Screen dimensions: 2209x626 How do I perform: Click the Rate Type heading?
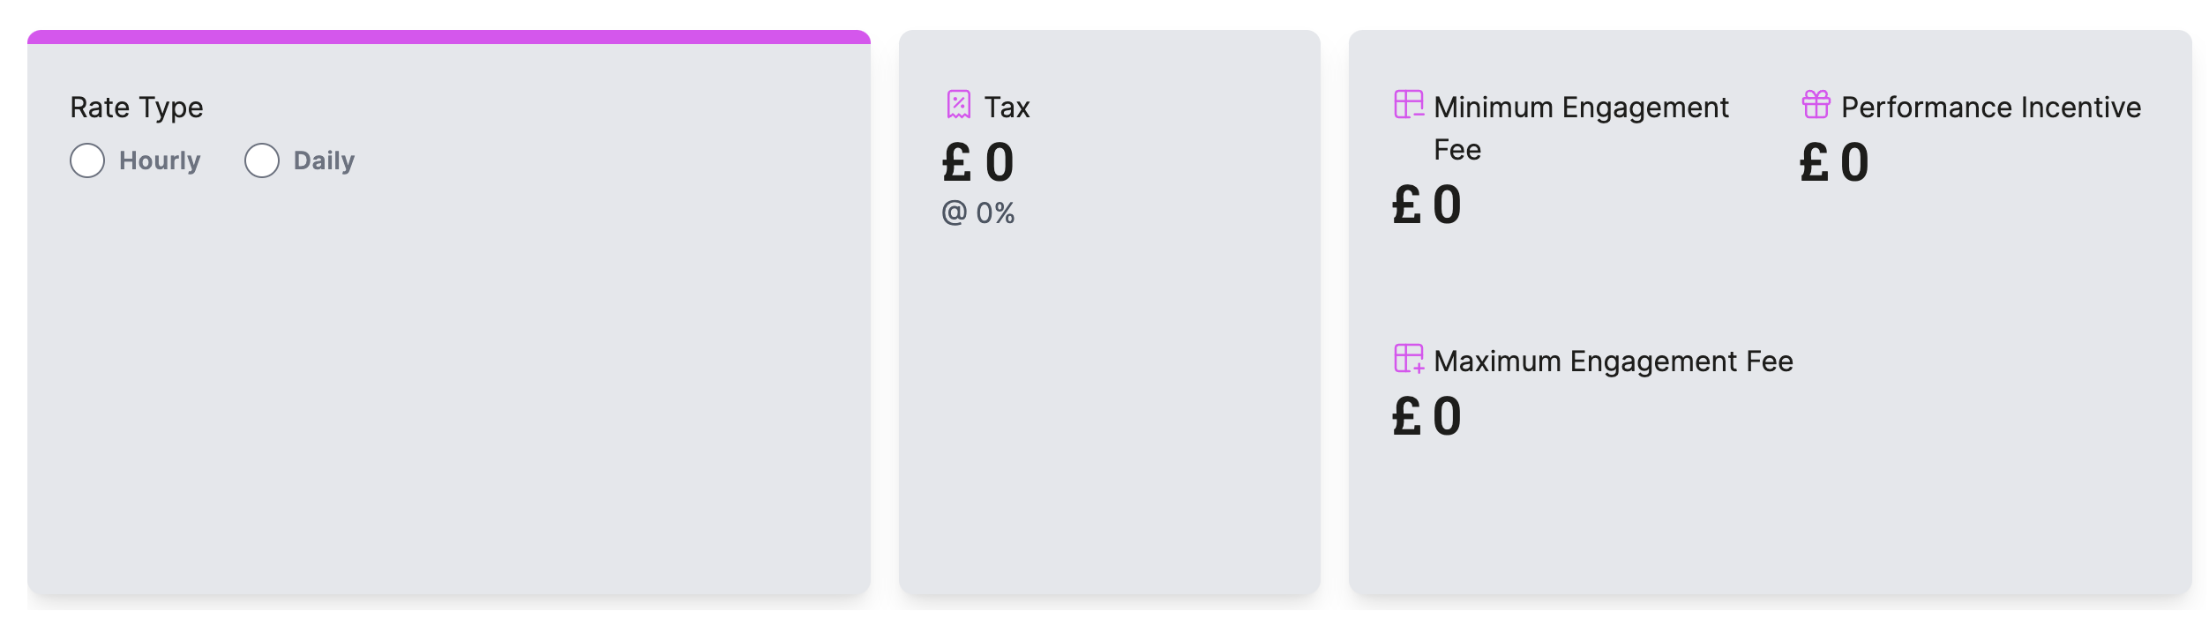[x=137, y=108]
